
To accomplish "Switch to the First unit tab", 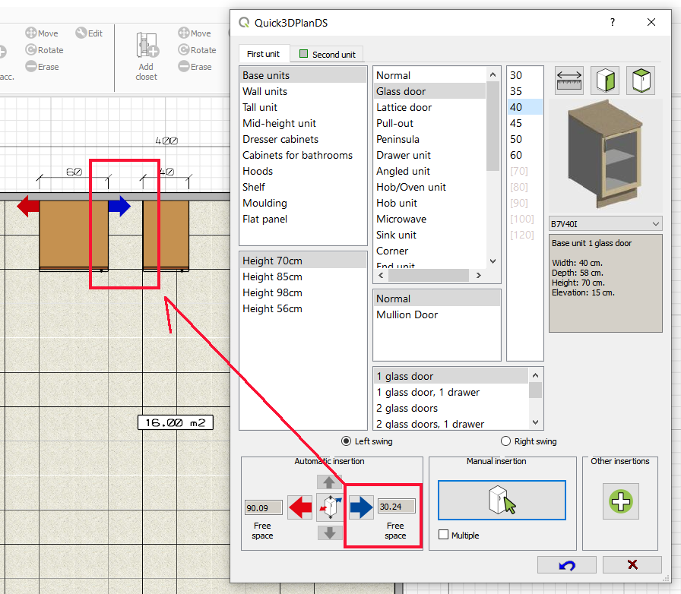I will pyautogui.click(x=263, y=54).
